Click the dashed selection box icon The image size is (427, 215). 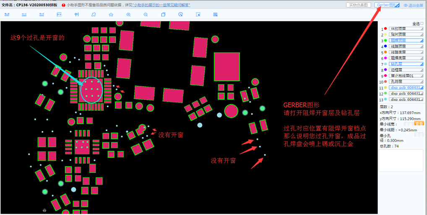[x=198, y=15]
